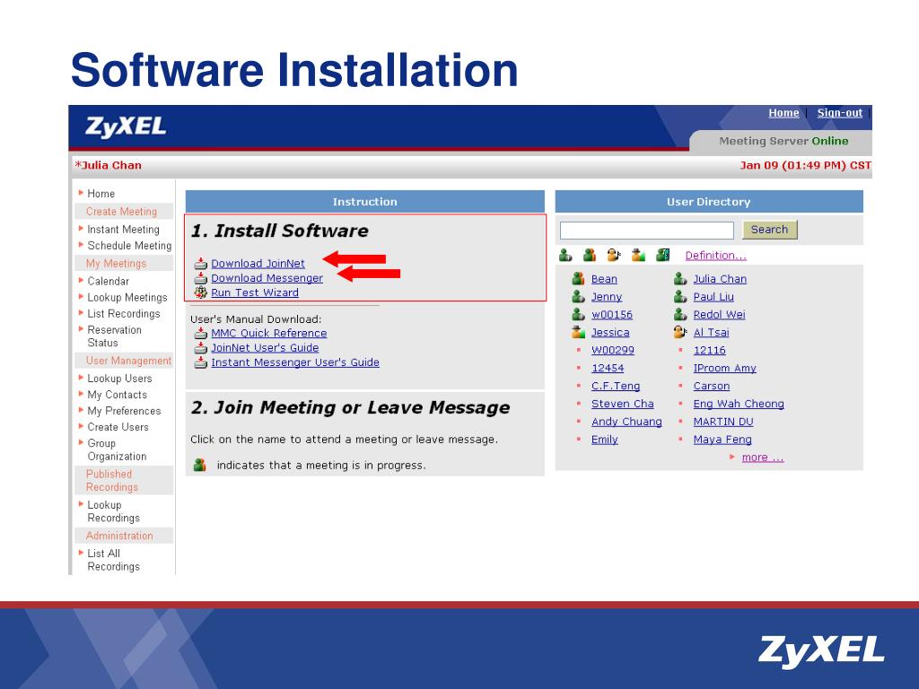Open the Definition... link
The width and height of the screenshot is (919, 689).
pos(715,256)
